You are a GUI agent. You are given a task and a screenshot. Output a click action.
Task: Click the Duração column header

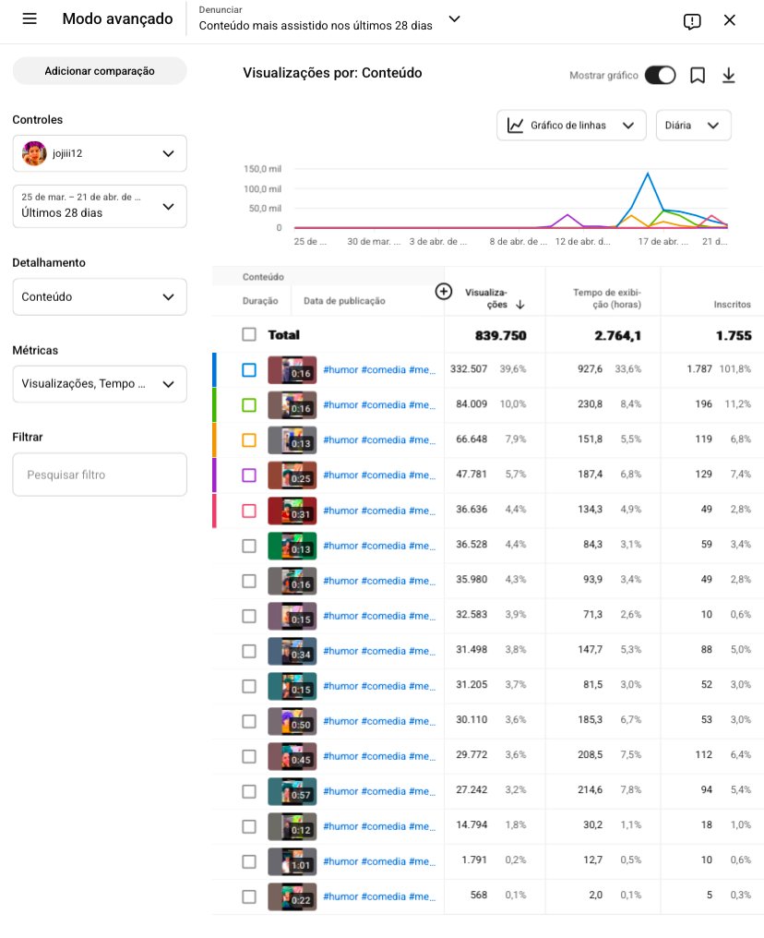pyautogui.click(x=260, y=301)
